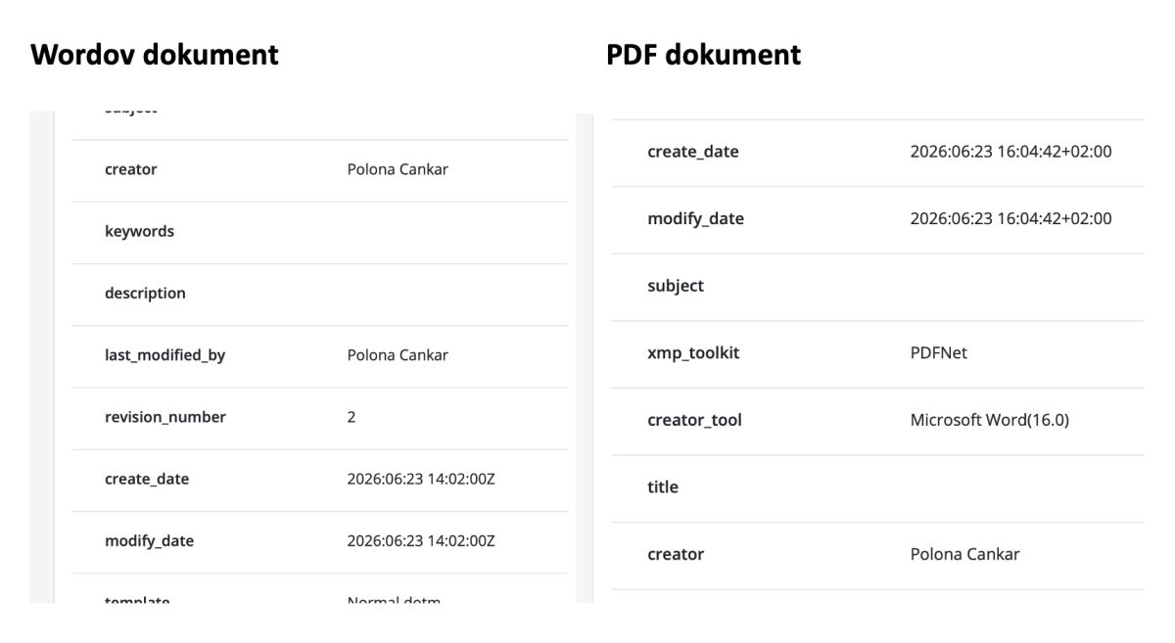Screen dimensions: 1175x643
Task: Click the creator label in Word metadata
Action: pos(130,169)
